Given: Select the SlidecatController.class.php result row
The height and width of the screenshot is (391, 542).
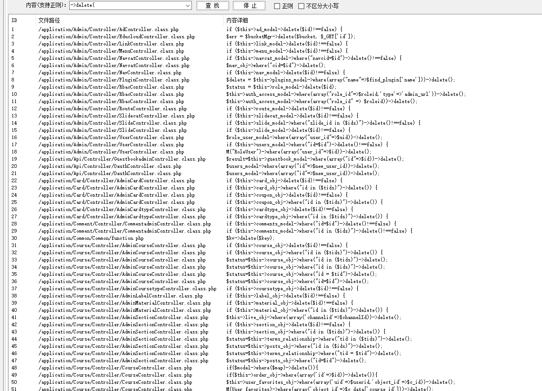Looking at the screenshot, I should click(x=274, y=116).
